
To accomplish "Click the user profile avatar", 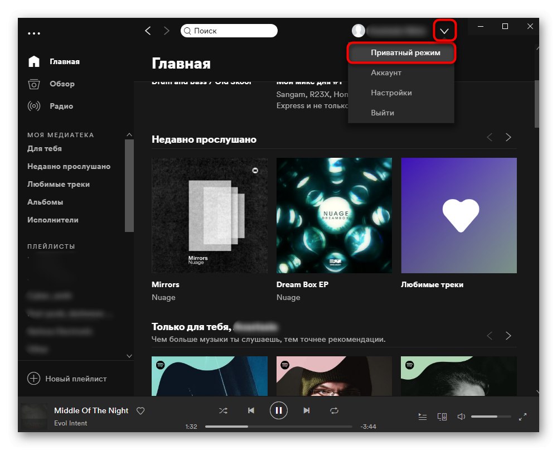I will (359, 31).
